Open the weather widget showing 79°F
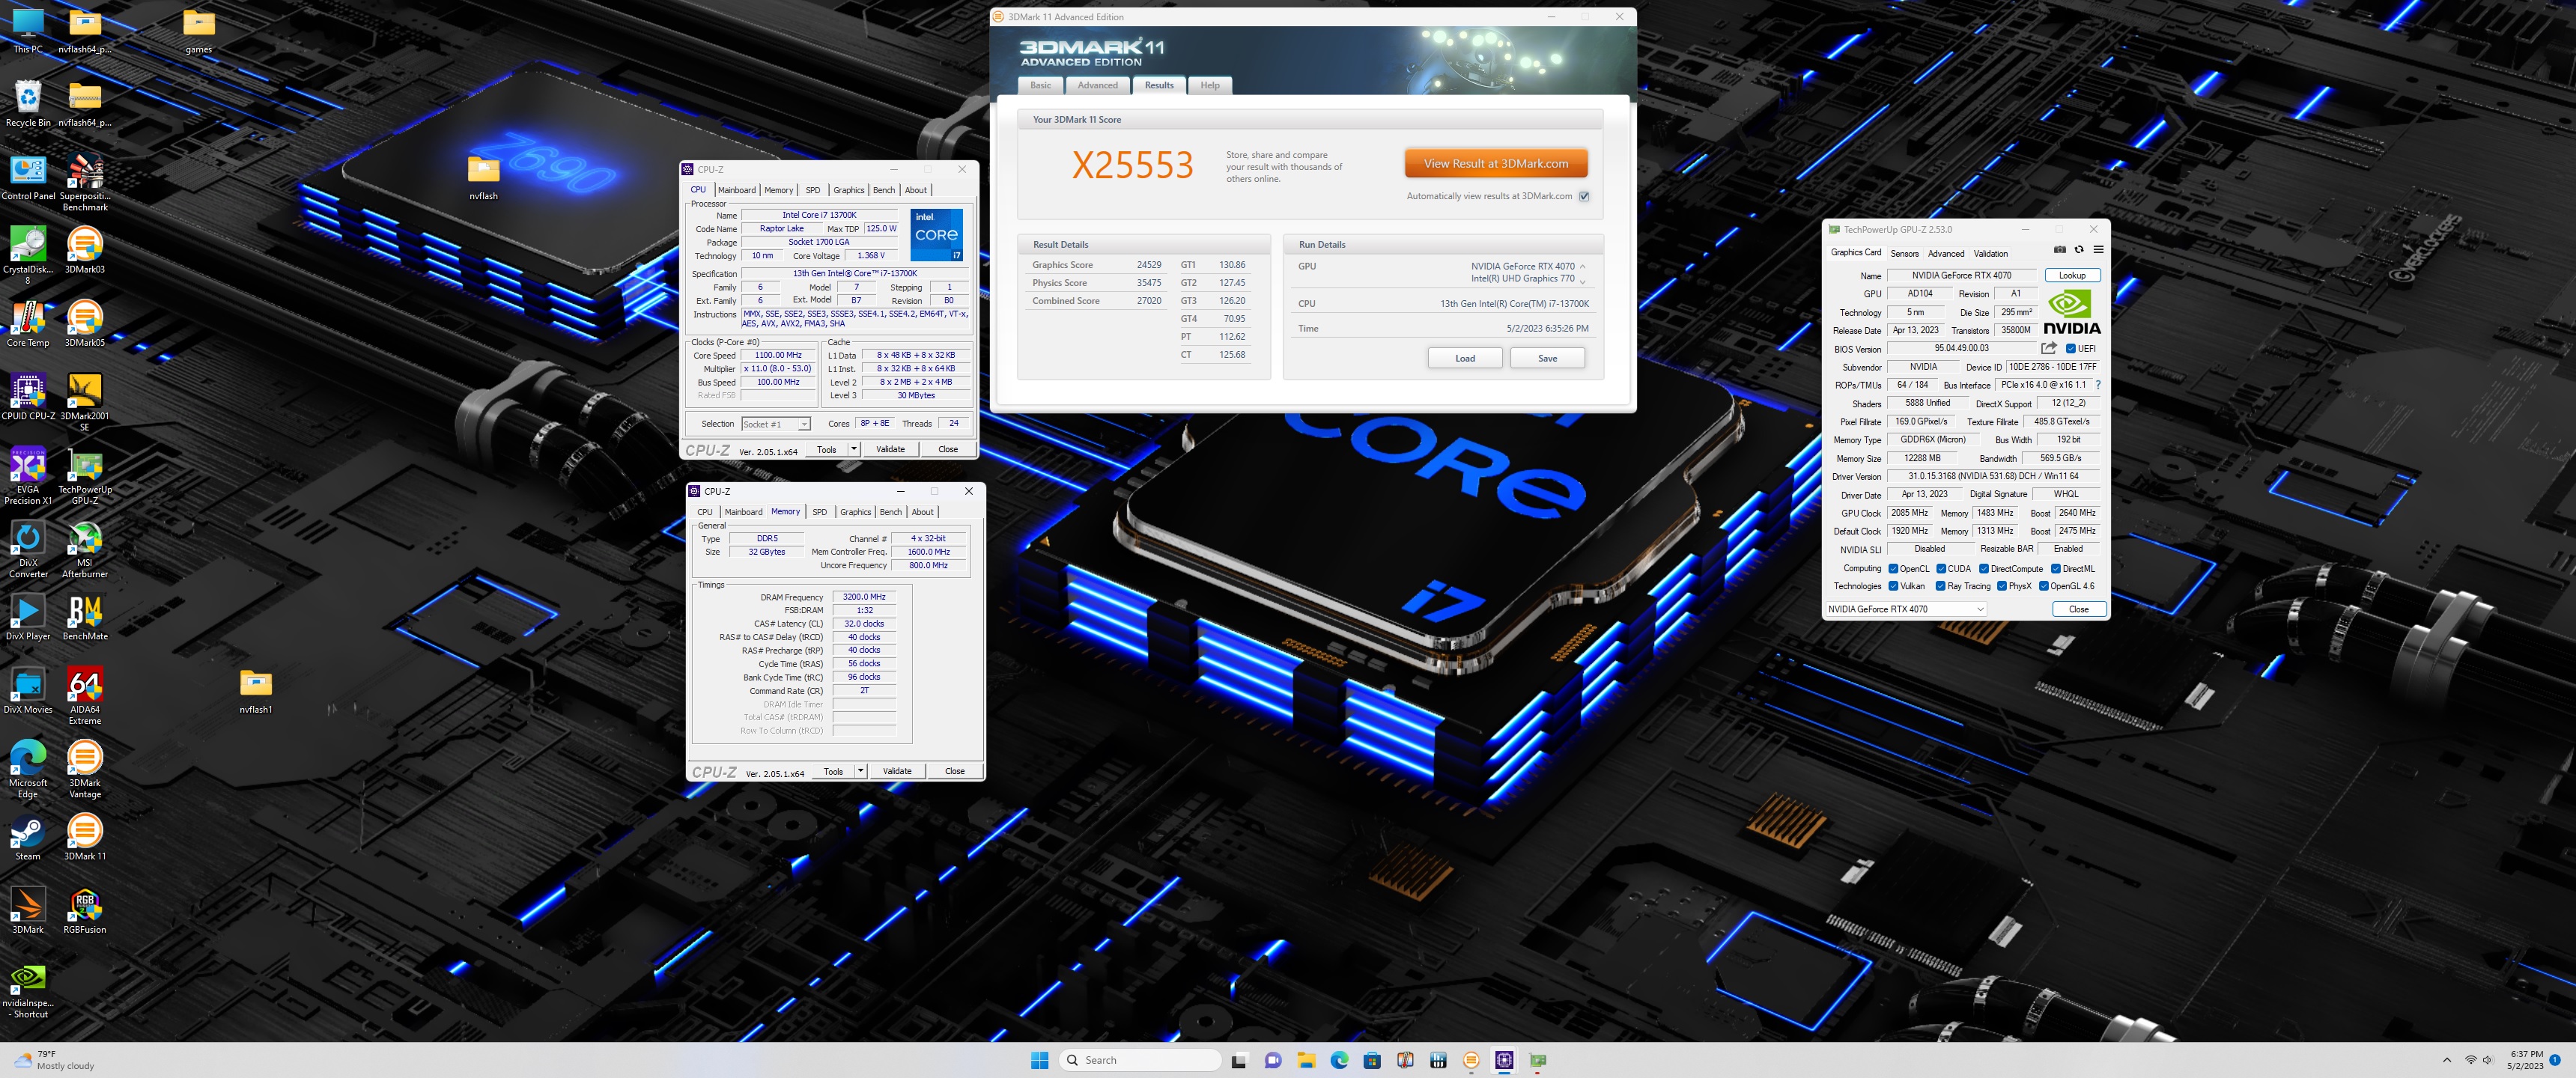This screenshot has height=1078, width=2576. [55, 1060]
